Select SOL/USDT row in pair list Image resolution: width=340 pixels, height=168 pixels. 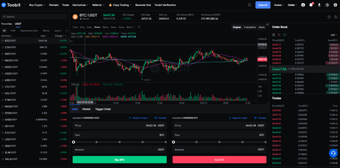coord(35,93)
